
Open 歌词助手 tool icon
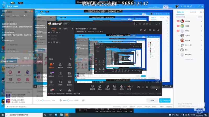coord(69,83)
